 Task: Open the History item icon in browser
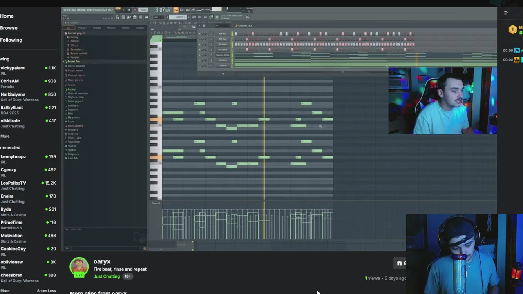click(69, 37)
